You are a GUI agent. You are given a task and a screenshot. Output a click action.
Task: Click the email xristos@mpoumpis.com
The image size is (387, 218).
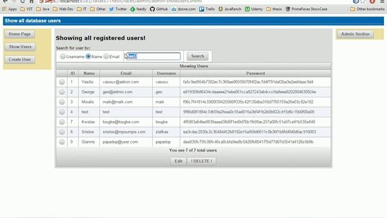click(x=124, y=132)
